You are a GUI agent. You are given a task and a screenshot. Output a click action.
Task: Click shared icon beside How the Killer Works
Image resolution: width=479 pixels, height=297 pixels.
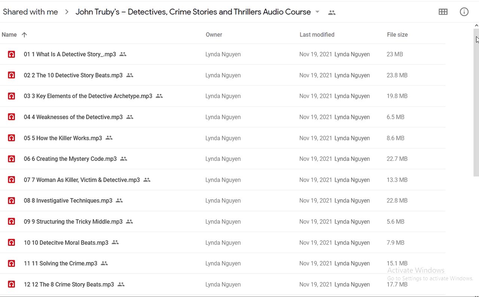[109, 138]
